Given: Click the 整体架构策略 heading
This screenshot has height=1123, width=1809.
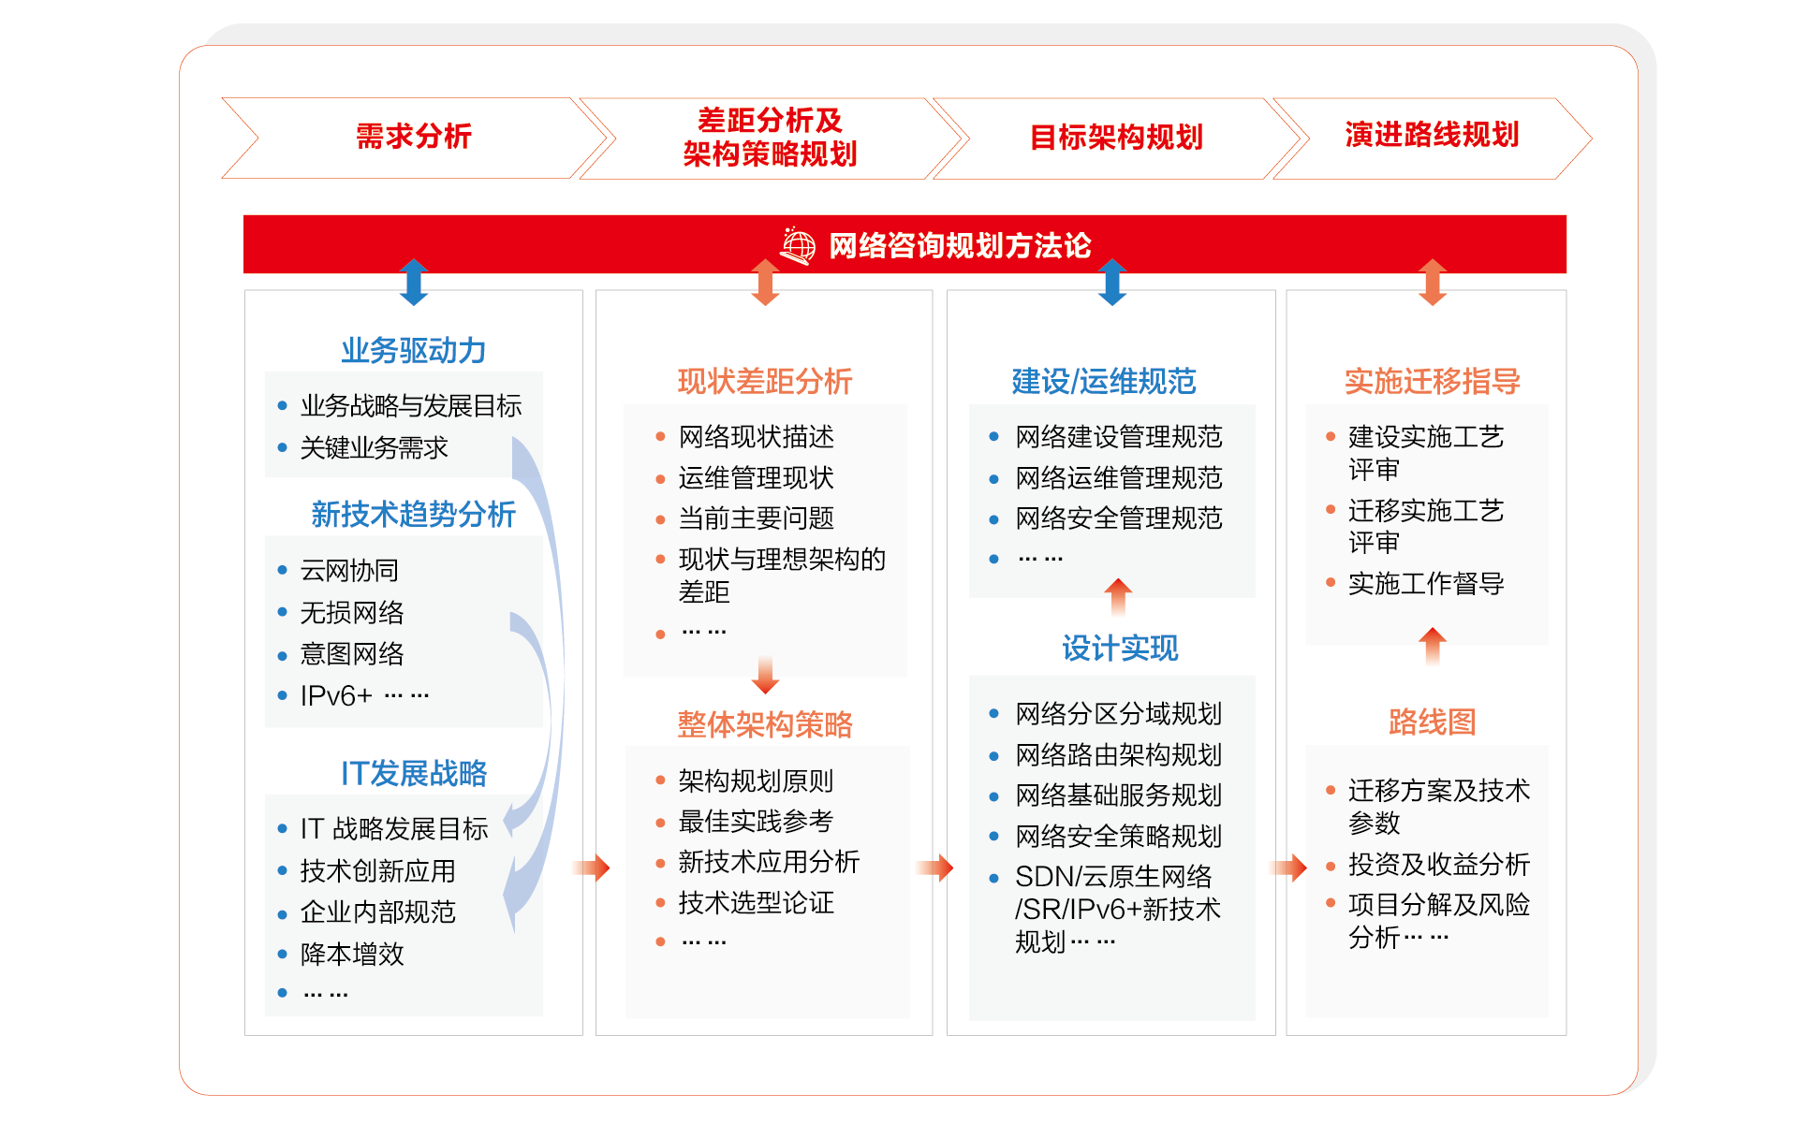Looking at the screenshot, I should click(764, 725).
